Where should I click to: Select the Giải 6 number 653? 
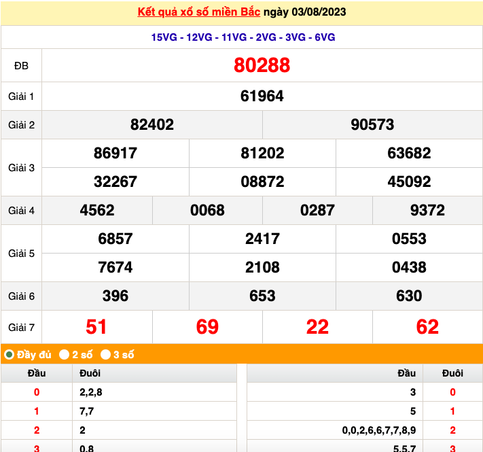tap(262, 296)
